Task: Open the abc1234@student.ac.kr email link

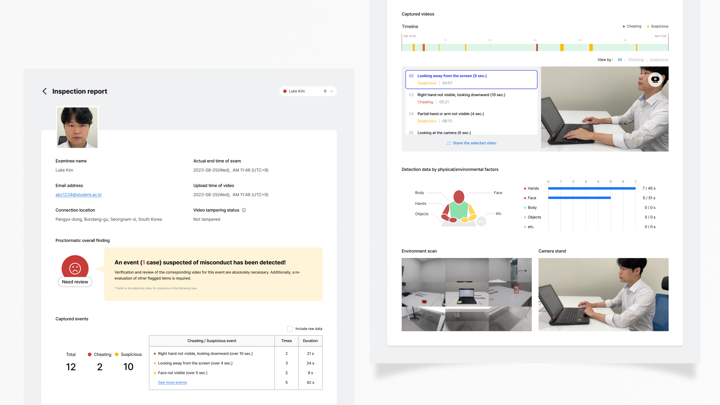Action: pyautogui.click(x=78, y=195)
